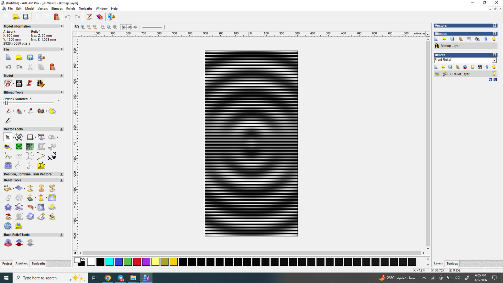The width and height of the screenshot is (503, 283).
Task: Open the Toolpaths menu
Action: pos(85,8)
